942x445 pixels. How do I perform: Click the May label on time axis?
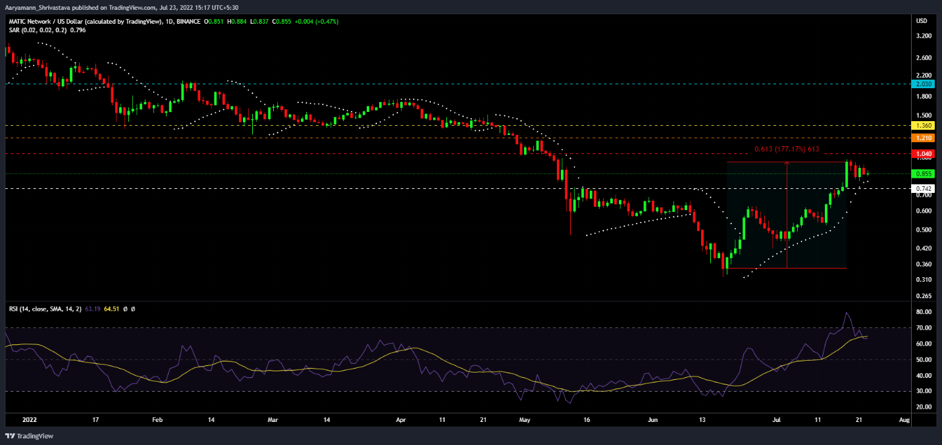(525, 419)
